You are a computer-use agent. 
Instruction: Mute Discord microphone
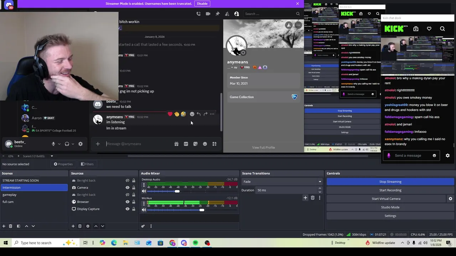click(x=53, y=144)
